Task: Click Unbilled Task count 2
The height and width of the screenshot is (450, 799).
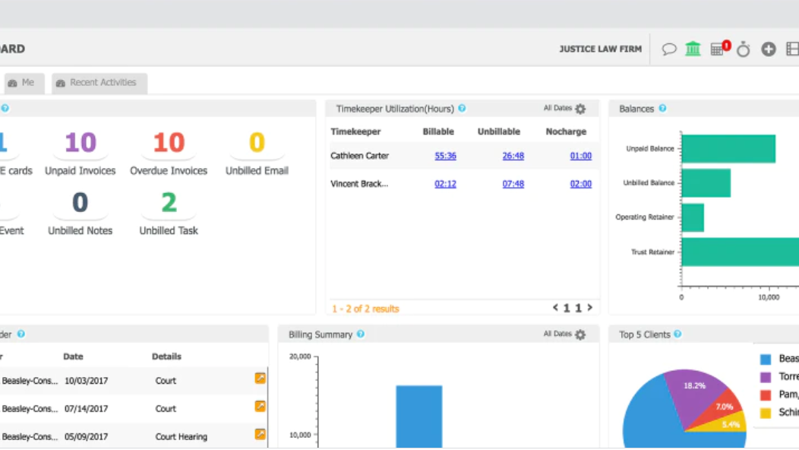Action: pos(169,202)
